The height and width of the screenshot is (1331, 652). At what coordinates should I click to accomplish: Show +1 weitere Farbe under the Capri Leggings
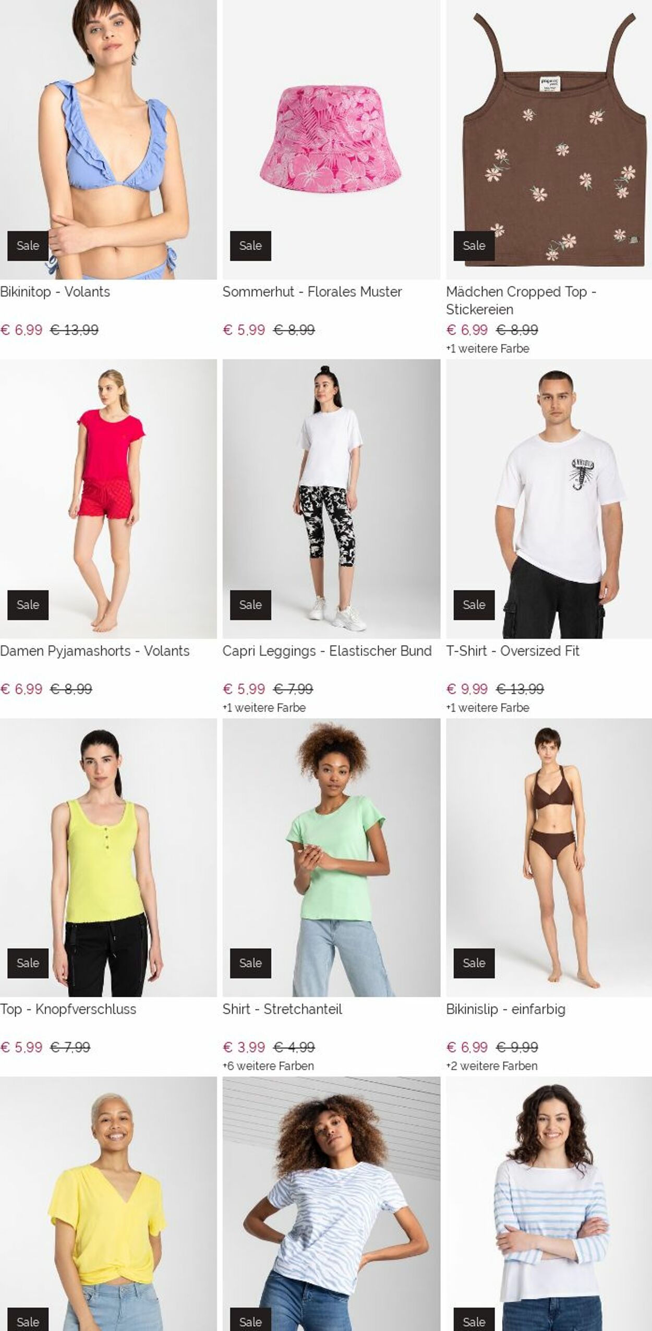(264, 708)
